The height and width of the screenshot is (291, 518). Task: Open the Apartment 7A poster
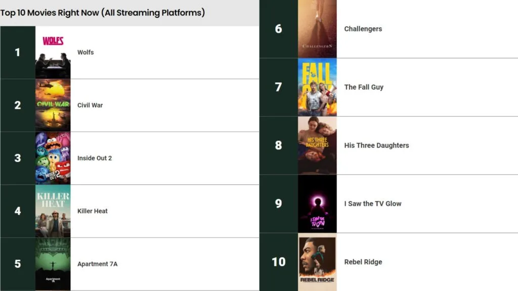point(53,264)
